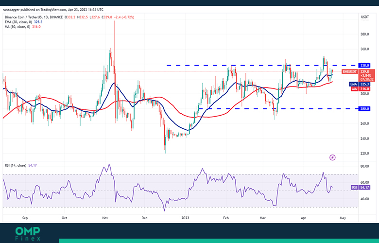The width and height of the screenshot is (379, 243).
Task: Click the RSI 54.17 axis label
Action: [x=360, y=188]
